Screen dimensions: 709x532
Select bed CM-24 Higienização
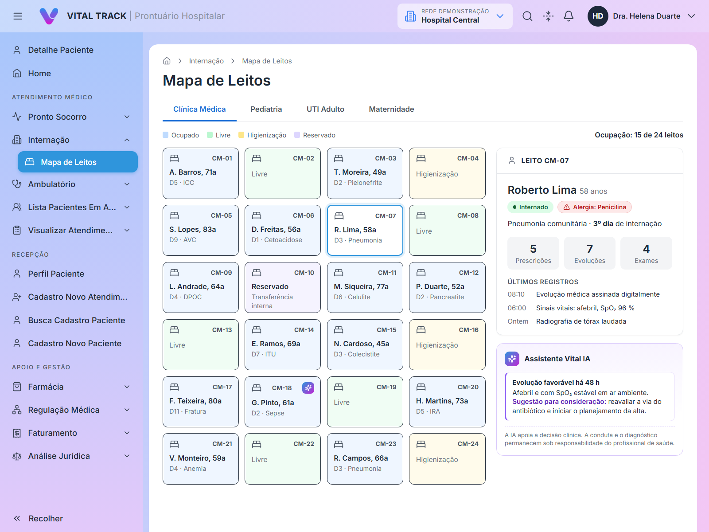447,459
